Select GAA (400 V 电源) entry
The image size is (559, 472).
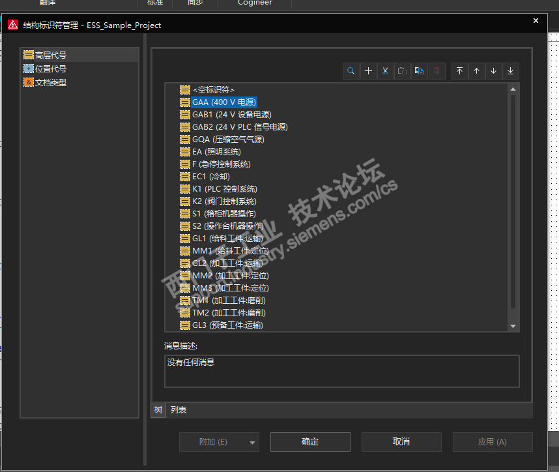click(x=224, y=102)
